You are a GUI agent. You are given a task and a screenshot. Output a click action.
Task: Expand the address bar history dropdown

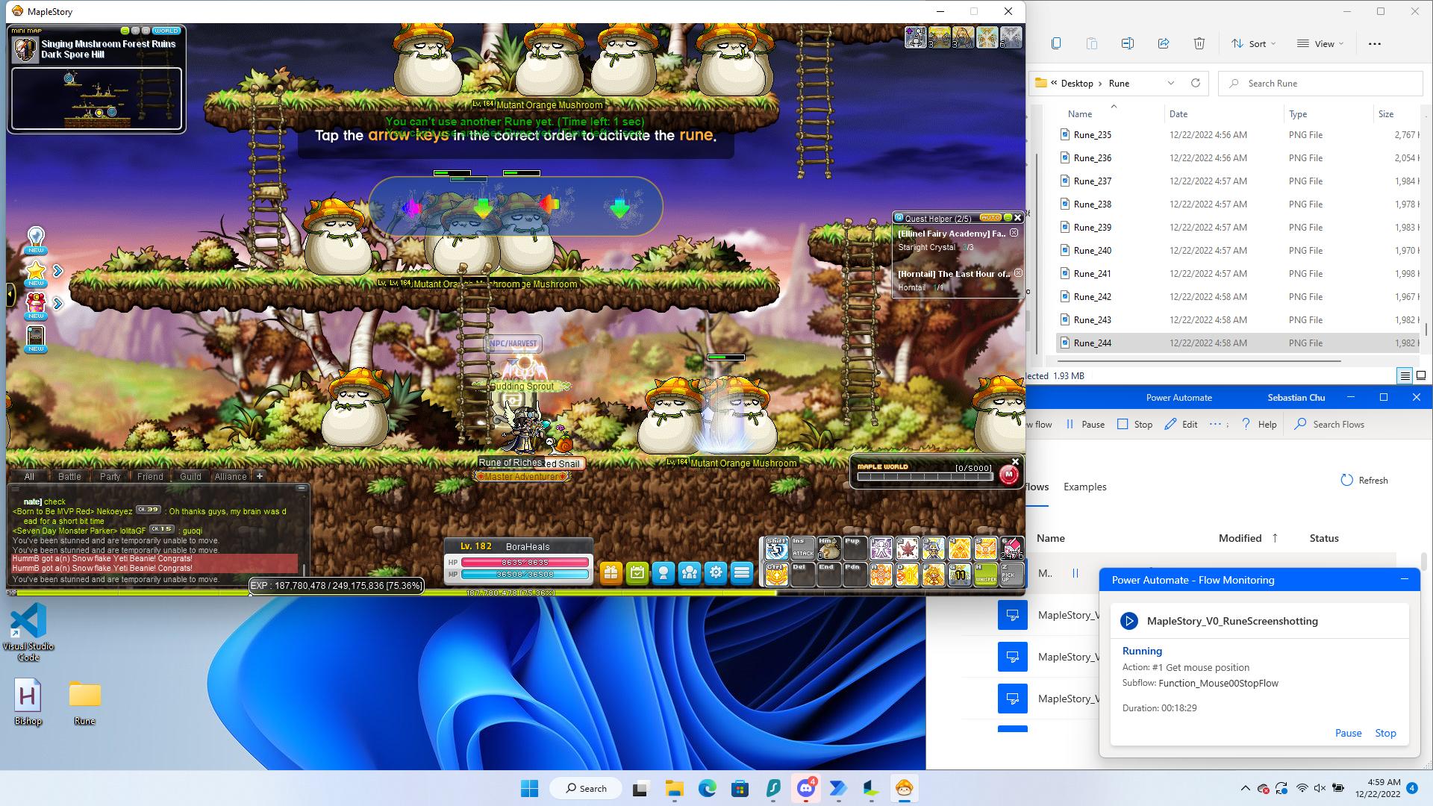pyautogui.click(x=1170, y=83)
